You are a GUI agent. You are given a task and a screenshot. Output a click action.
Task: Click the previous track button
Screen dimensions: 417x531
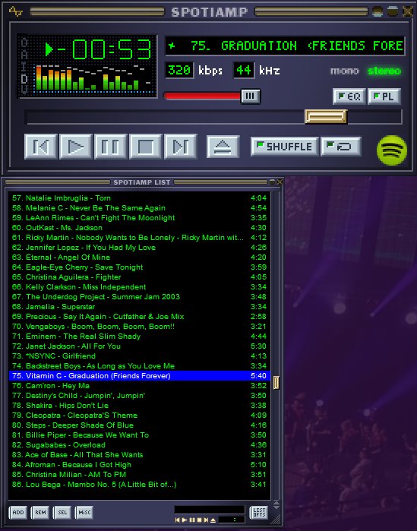point(41,147)
